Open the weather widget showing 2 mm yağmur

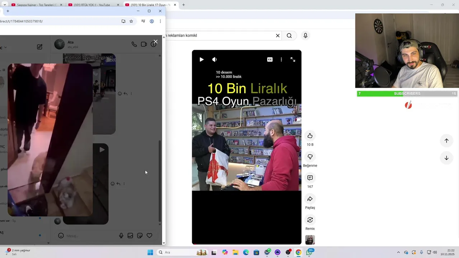pos(18,252)
